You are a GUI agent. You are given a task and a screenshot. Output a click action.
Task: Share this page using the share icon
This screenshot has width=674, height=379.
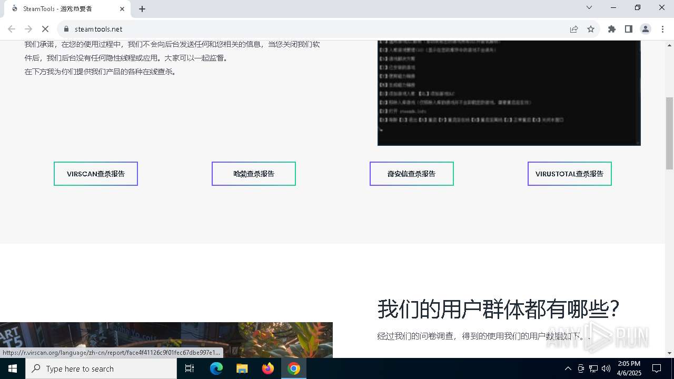[x=574, y=29]
